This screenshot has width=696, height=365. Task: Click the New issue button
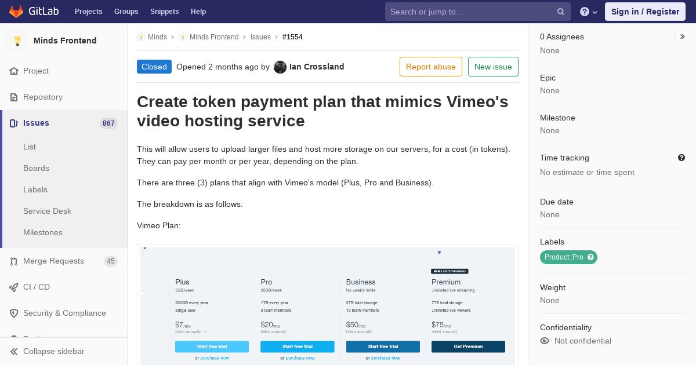click(493, 67)
